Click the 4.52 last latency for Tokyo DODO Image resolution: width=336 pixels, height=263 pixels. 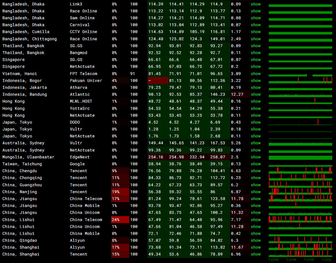153,122
